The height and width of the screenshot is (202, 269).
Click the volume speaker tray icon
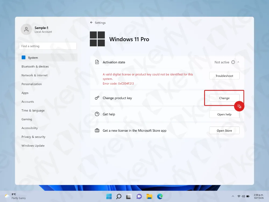point(243,196)
